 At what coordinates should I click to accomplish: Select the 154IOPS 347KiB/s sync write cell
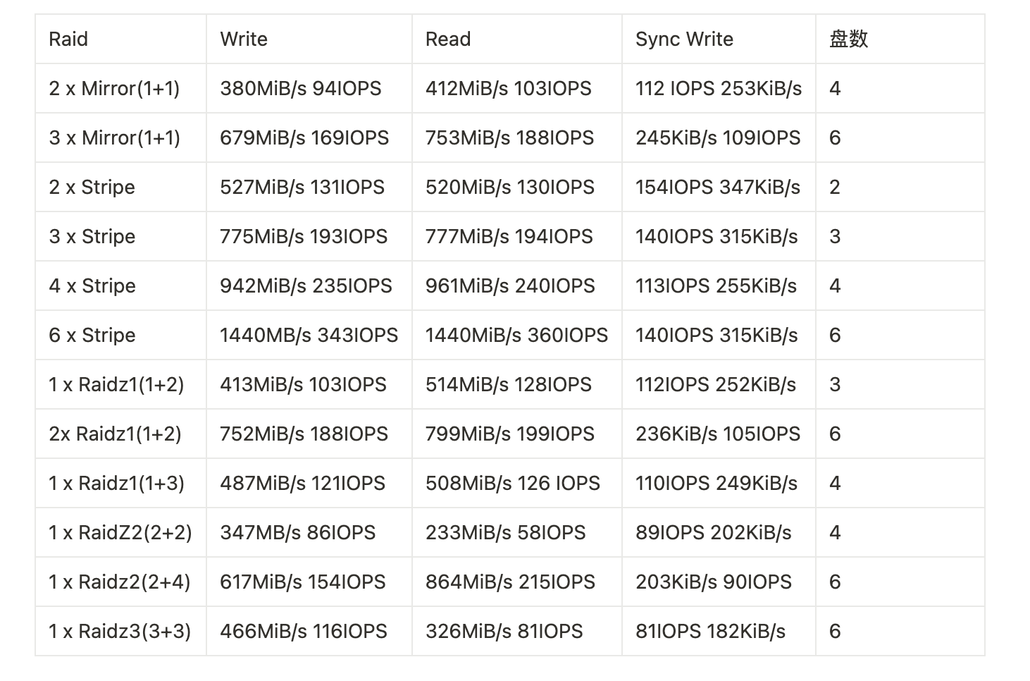(718, 188)
